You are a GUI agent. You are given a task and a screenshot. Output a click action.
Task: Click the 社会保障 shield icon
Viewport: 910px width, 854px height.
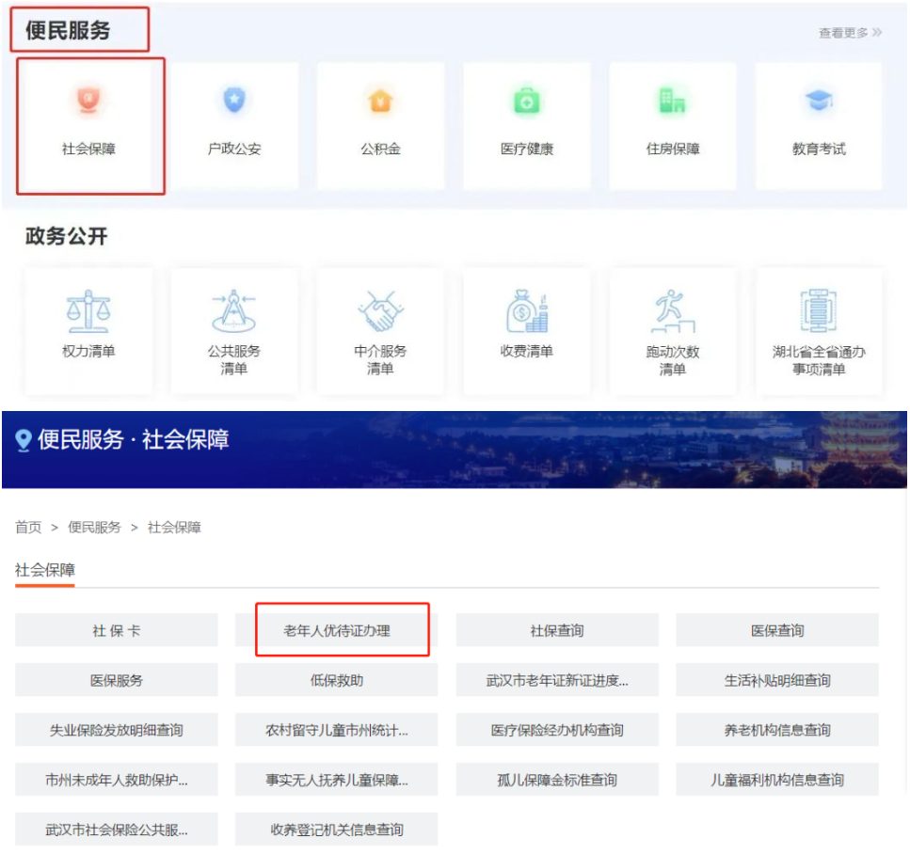coord(88,100)
